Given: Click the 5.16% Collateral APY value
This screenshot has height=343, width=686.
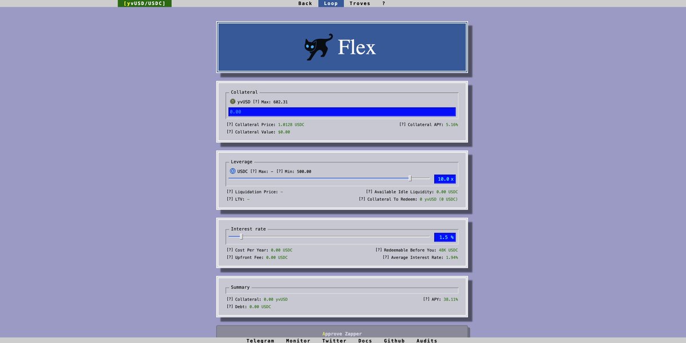Looking at the screenshot, I should 452,125.
